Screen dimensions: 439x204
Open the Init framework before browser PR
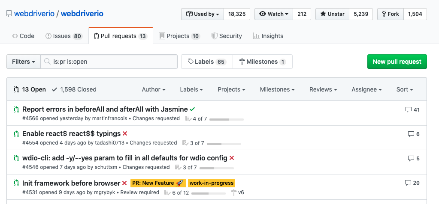pos(71,183)
